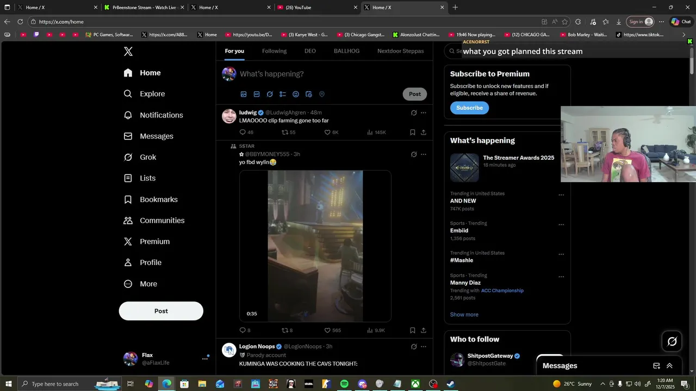Switch to the Nextdoor Steppas tab

[x=401, y=51]
